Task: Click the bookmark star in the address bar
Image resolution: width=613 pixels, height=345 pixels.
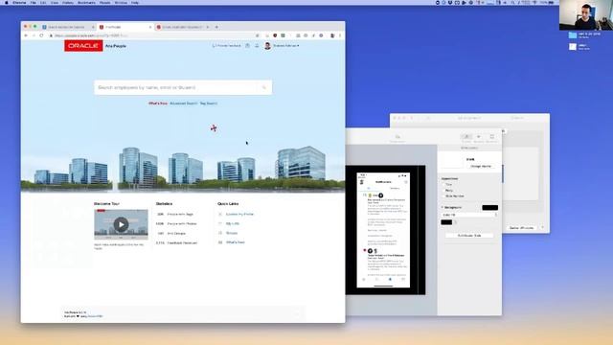Action: point(258,35)
